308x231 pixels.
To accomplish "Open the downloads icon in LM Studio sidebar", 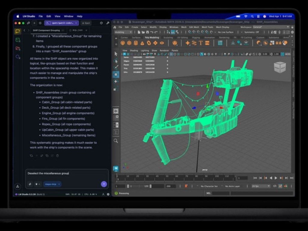I will 18,186.
